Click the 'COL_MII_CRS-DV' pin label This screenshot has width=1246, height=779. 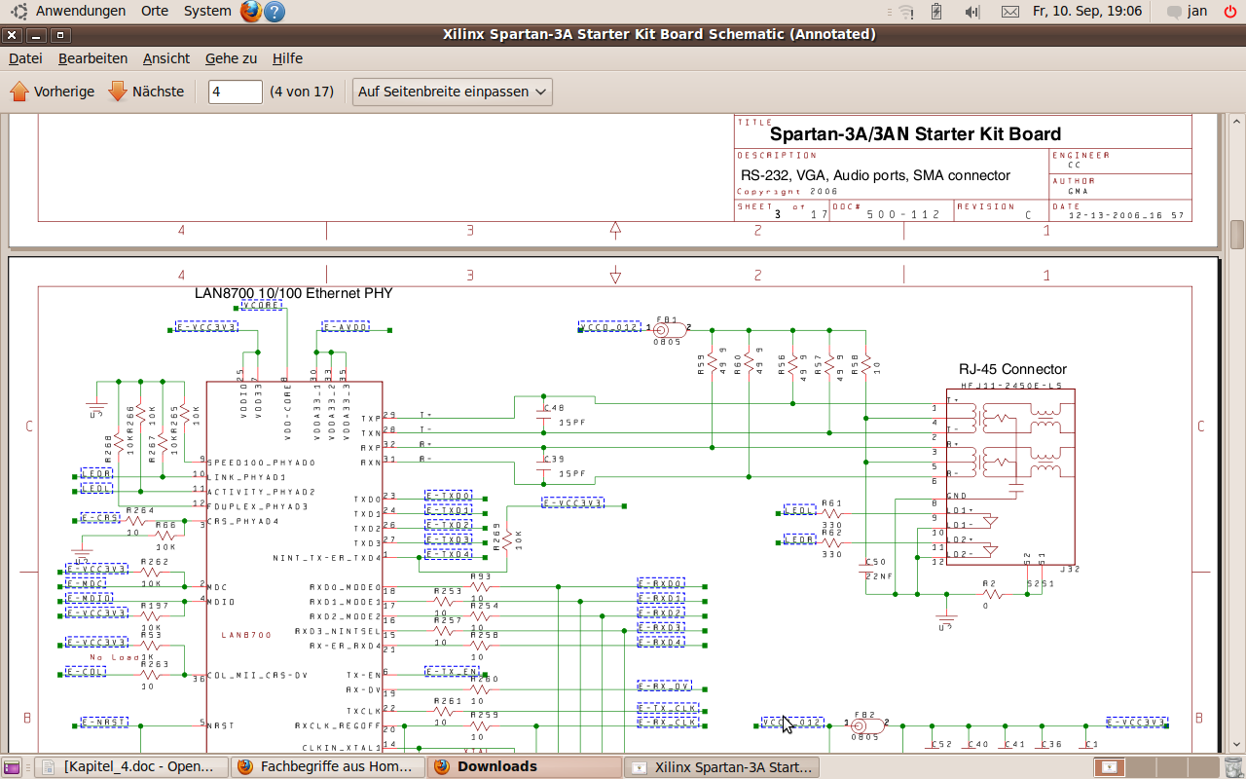click(257, 675)
